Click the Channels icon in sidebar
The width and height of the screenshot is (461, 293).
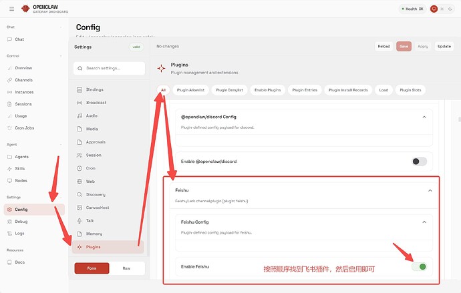pyautogui.click(x=9, y=80)
